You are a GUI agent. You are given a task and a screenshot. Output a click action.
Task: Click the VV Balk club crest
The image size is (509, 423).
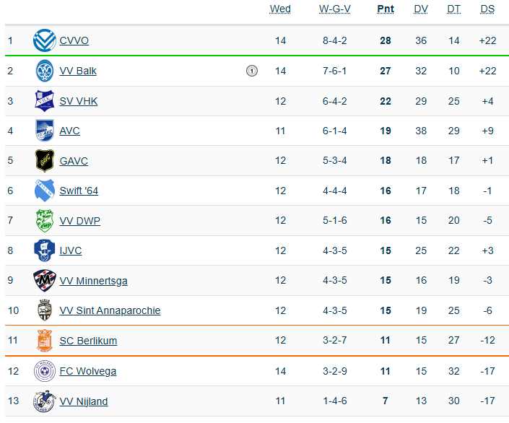45,71
